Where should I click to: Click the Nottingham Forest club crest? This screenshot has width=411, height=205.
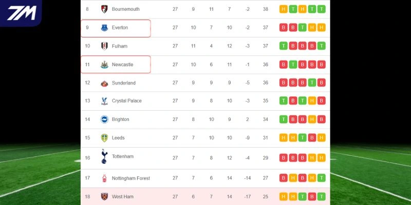click(104, 178)
